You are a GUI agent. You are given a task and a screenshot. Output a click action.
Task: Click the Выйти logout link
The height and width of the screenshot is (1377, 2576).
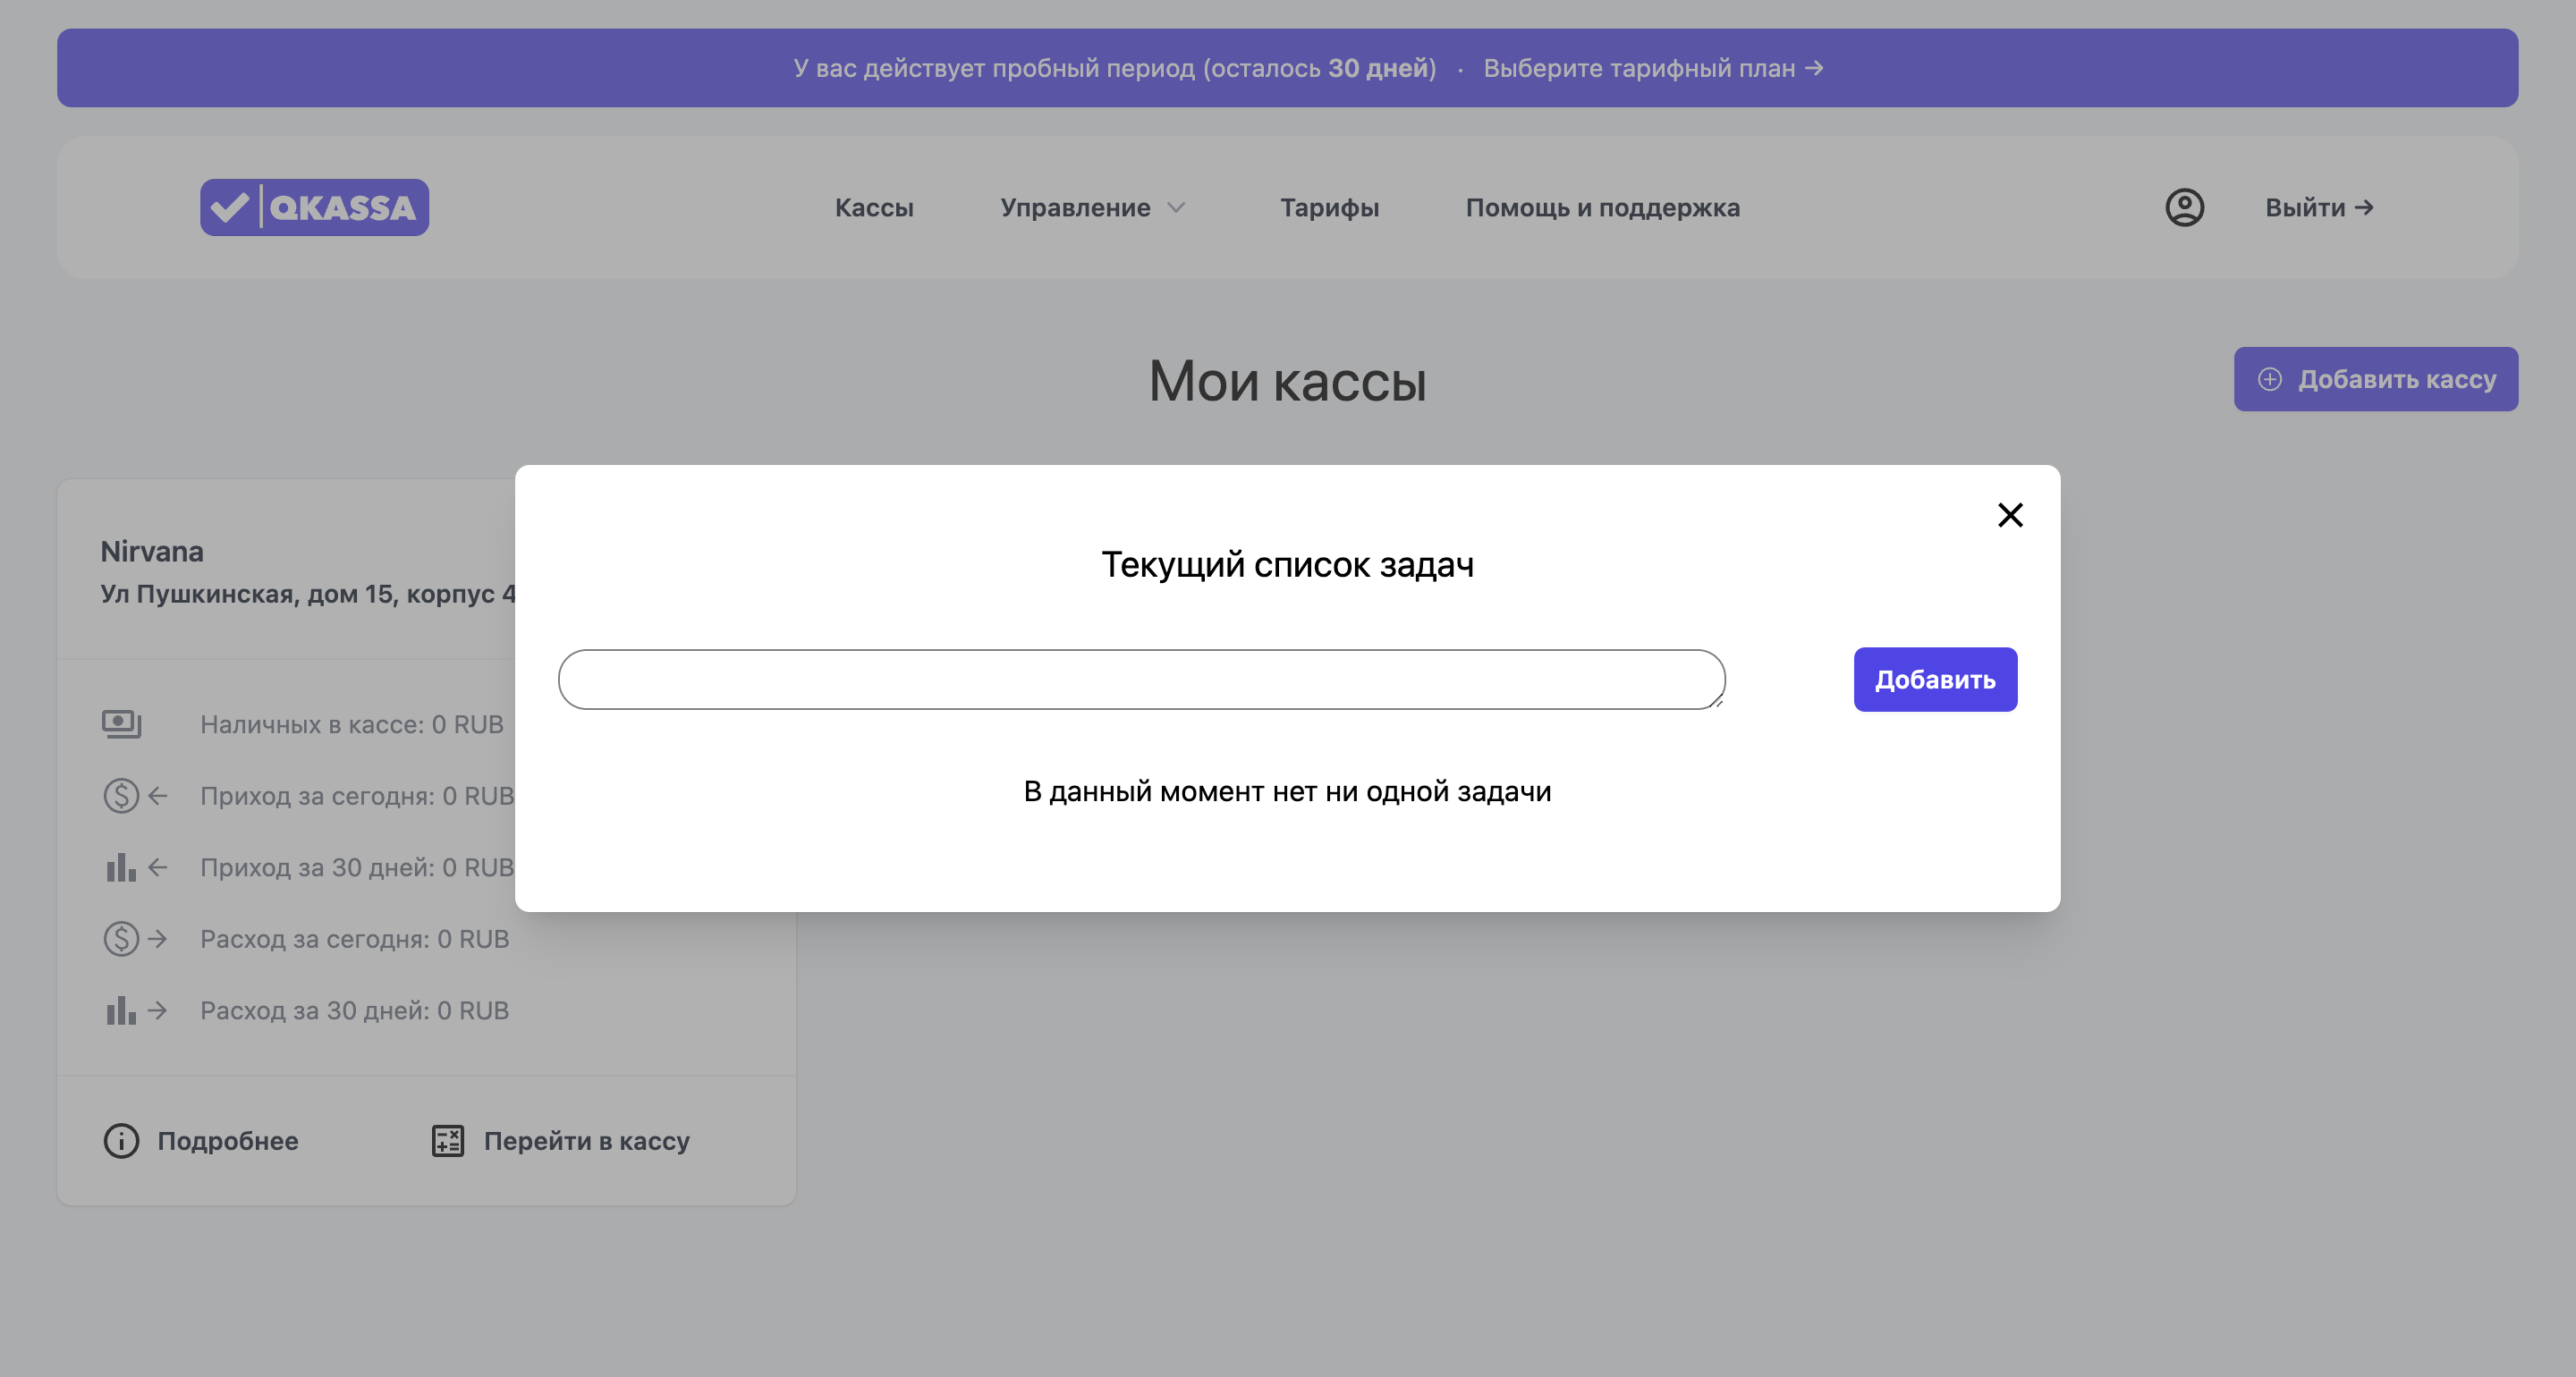(2318, 208)
